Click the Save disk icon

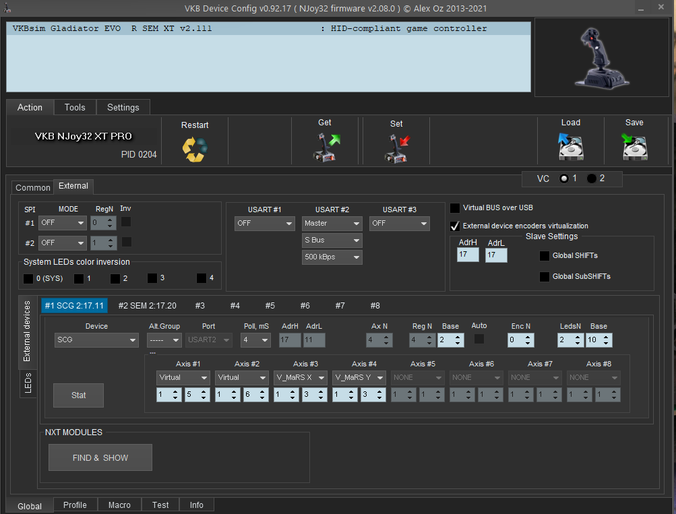pyautogui.click(x=634, y=147)
